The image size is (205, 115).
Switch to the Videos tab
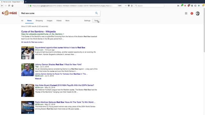click(59, 20)
